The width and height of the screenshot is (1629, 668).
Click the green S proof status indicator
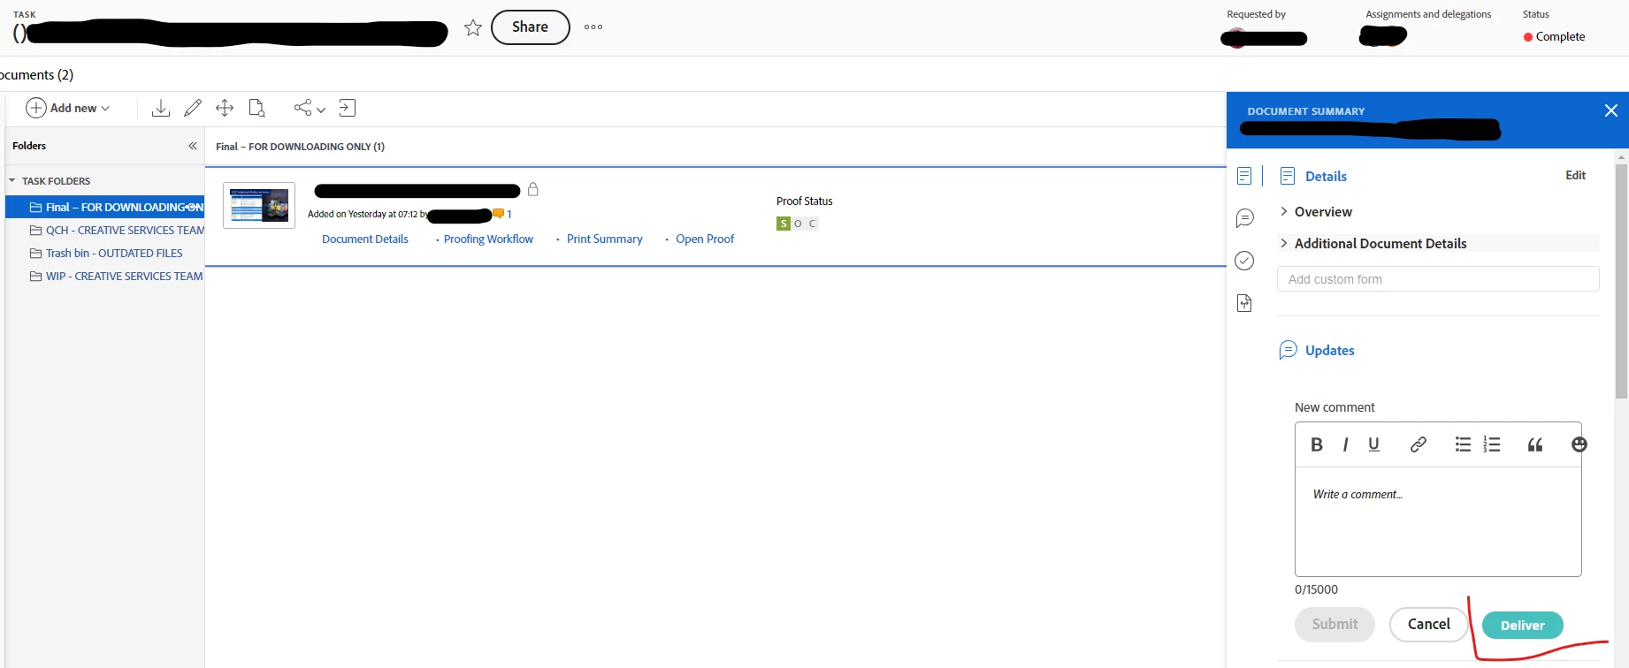tap(783, 224)
